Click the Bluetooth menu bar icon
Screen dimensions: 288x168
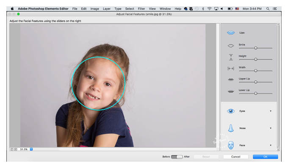[x=203, y=8]
